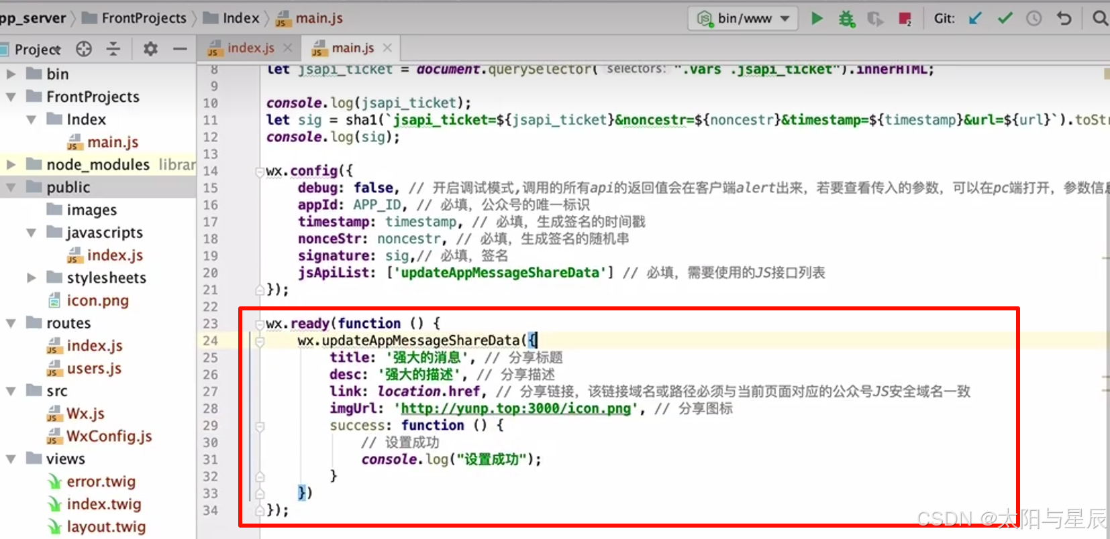The height and width of the screenshot is (539, 1110).
Task: Click the 'updateAppMessageShareData' string in jsApiList
Action: point(500,273)
